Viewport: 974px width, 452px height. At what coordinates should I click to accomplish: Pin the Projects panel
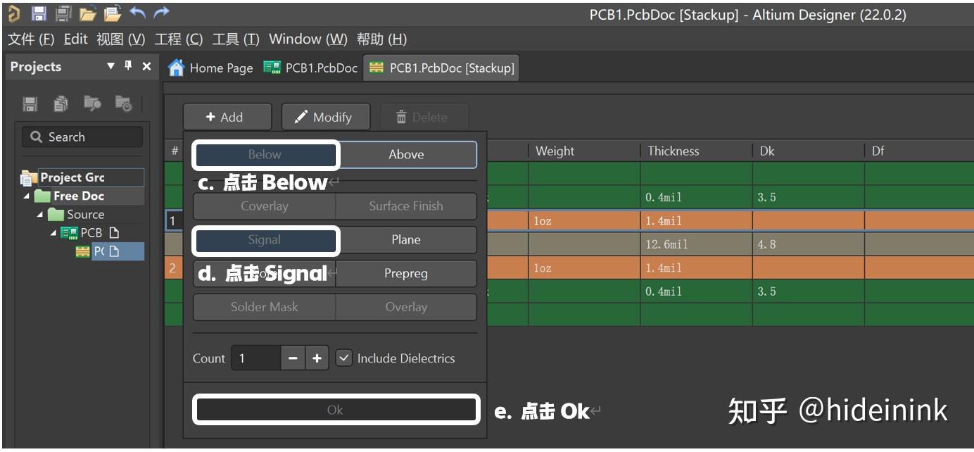pyautogui.click(x=128, y=66)
